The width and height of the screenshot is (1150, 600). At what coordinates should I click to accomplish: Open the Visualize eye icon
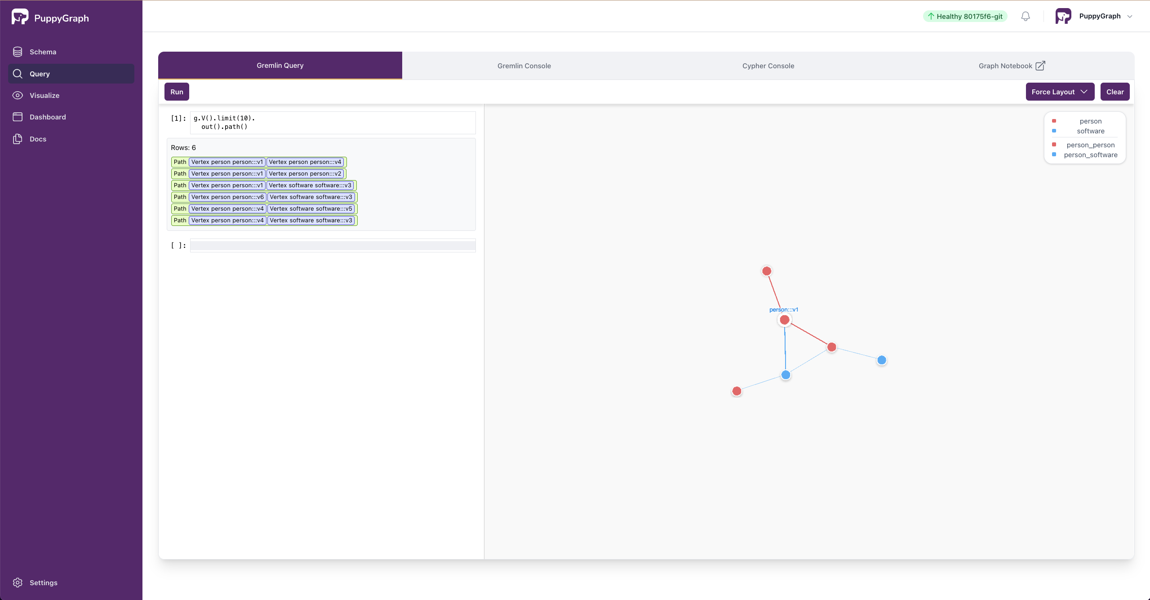18,95
